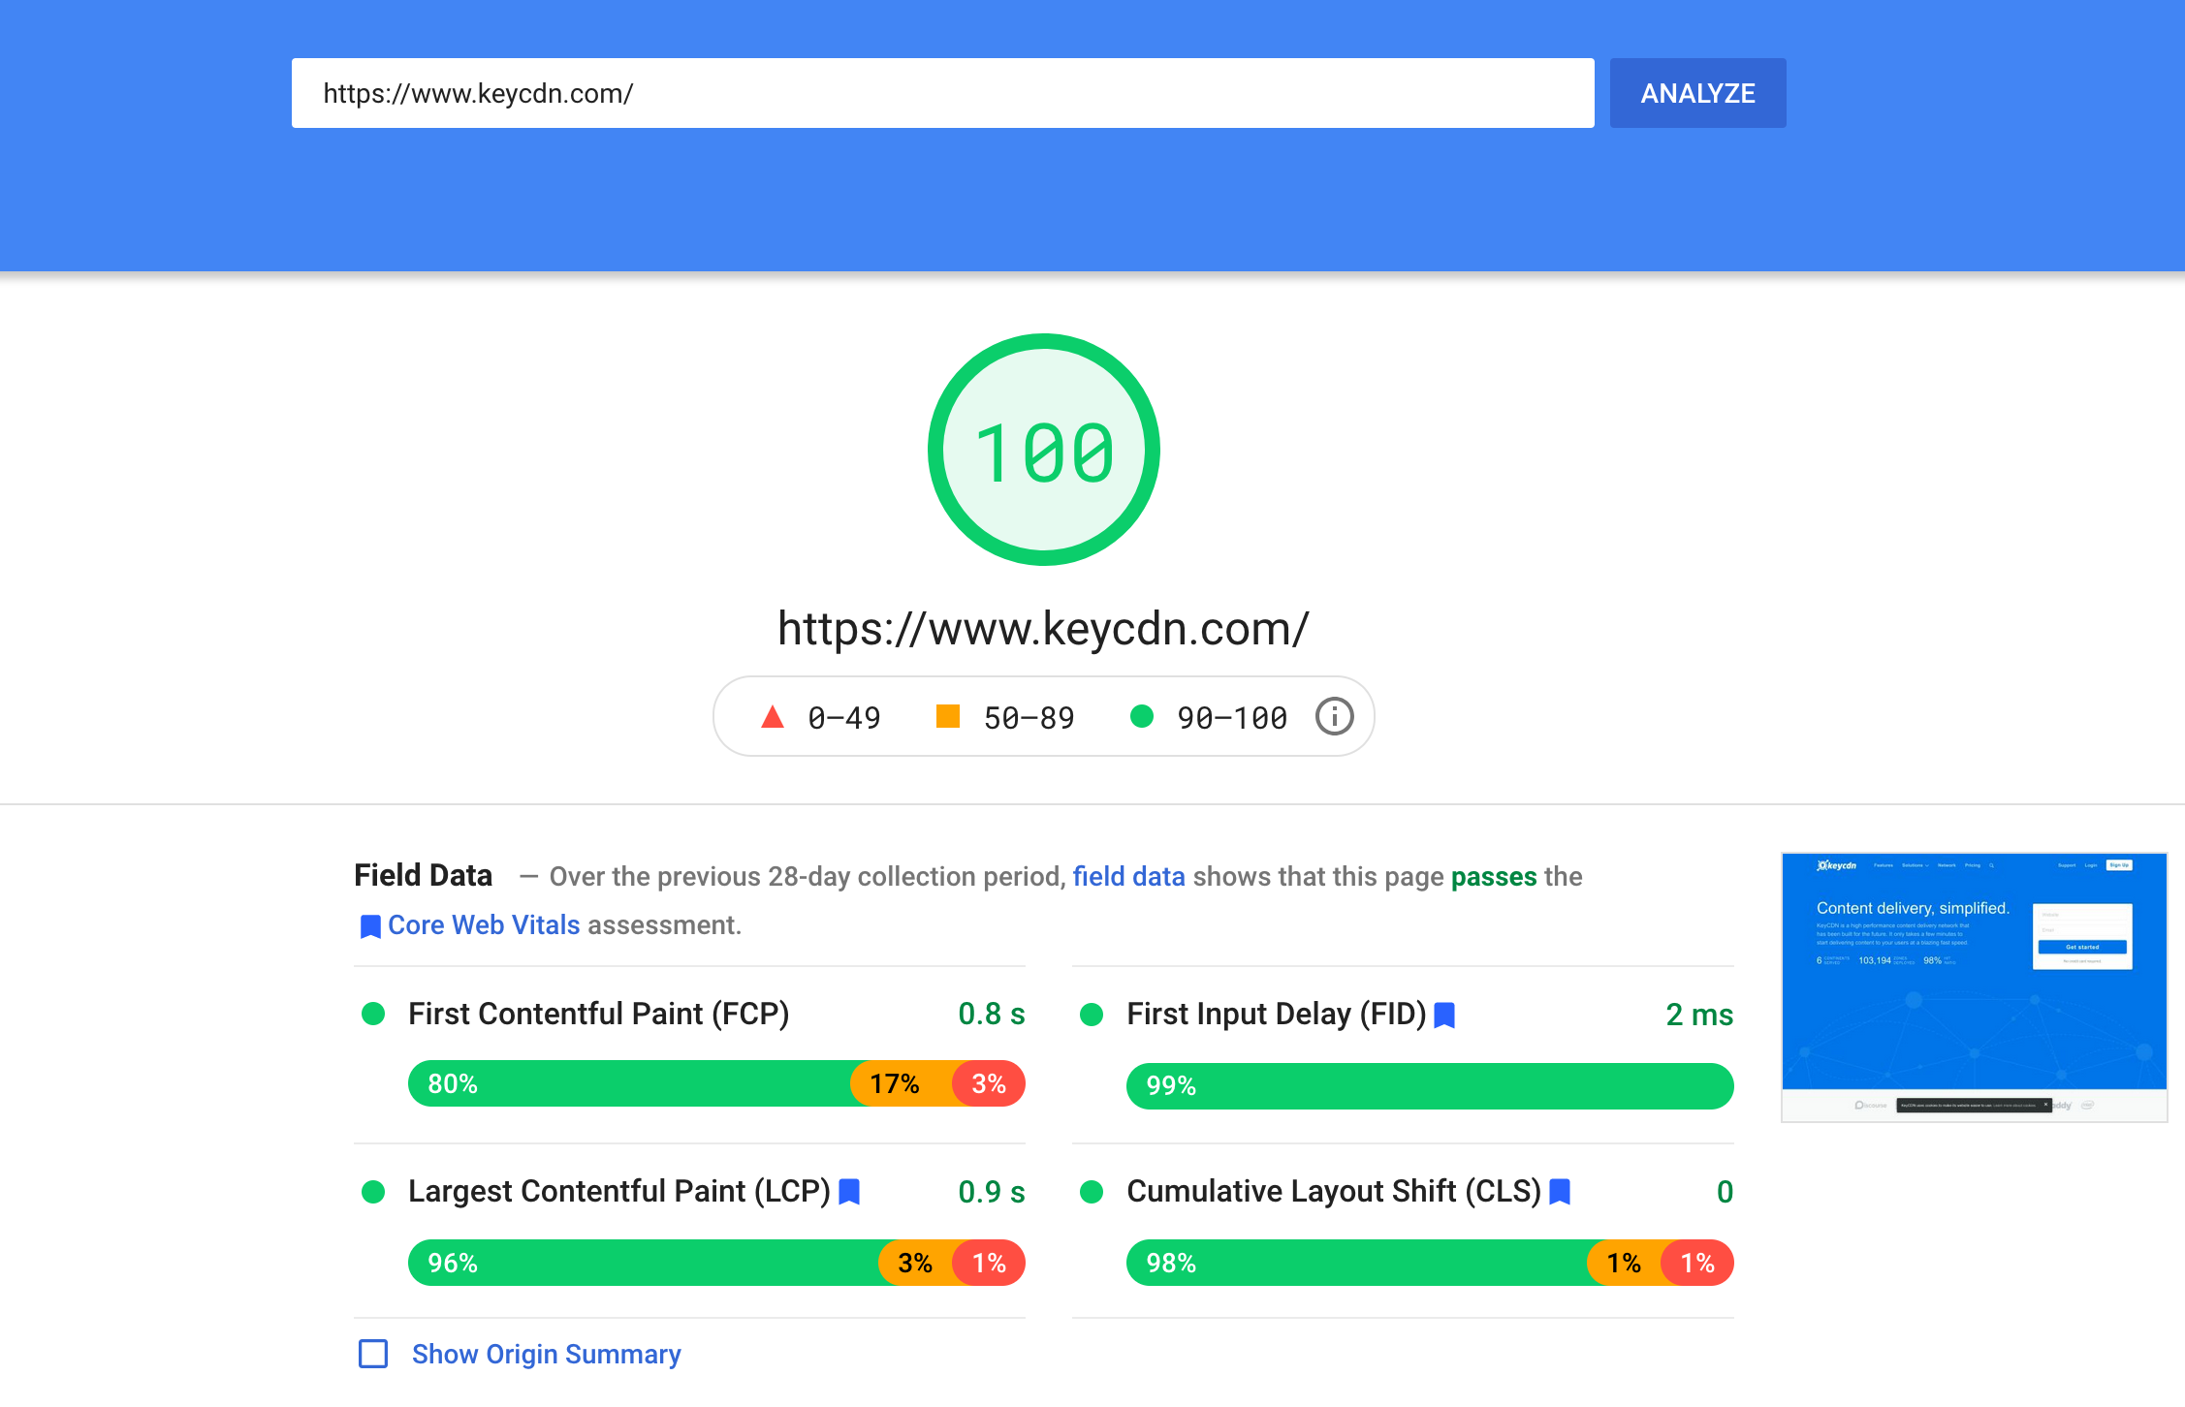Click the 96% green segment of LCP bar
This screenshot has height=1407, width=2185.
point(644,1263)
